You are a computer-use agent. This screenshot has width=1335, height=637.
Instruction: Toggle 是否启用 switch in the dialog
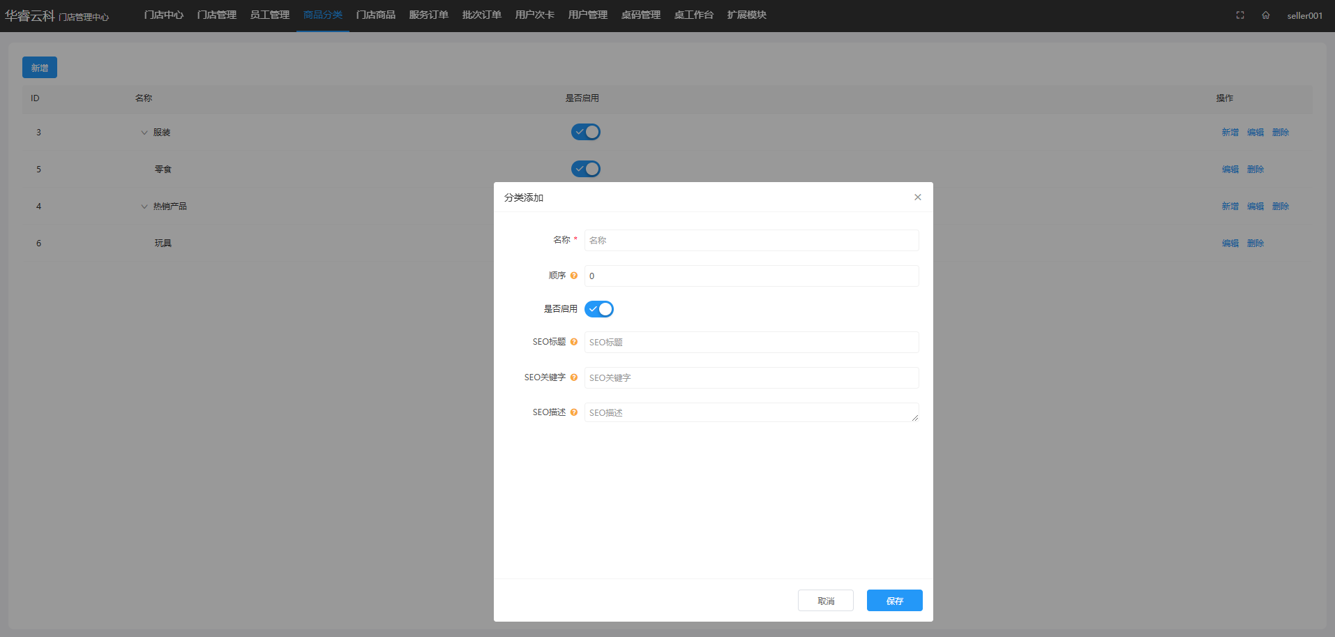coord(599,309)
